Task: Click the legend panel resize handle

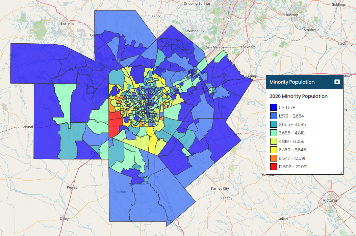Action: click(341, 172)
